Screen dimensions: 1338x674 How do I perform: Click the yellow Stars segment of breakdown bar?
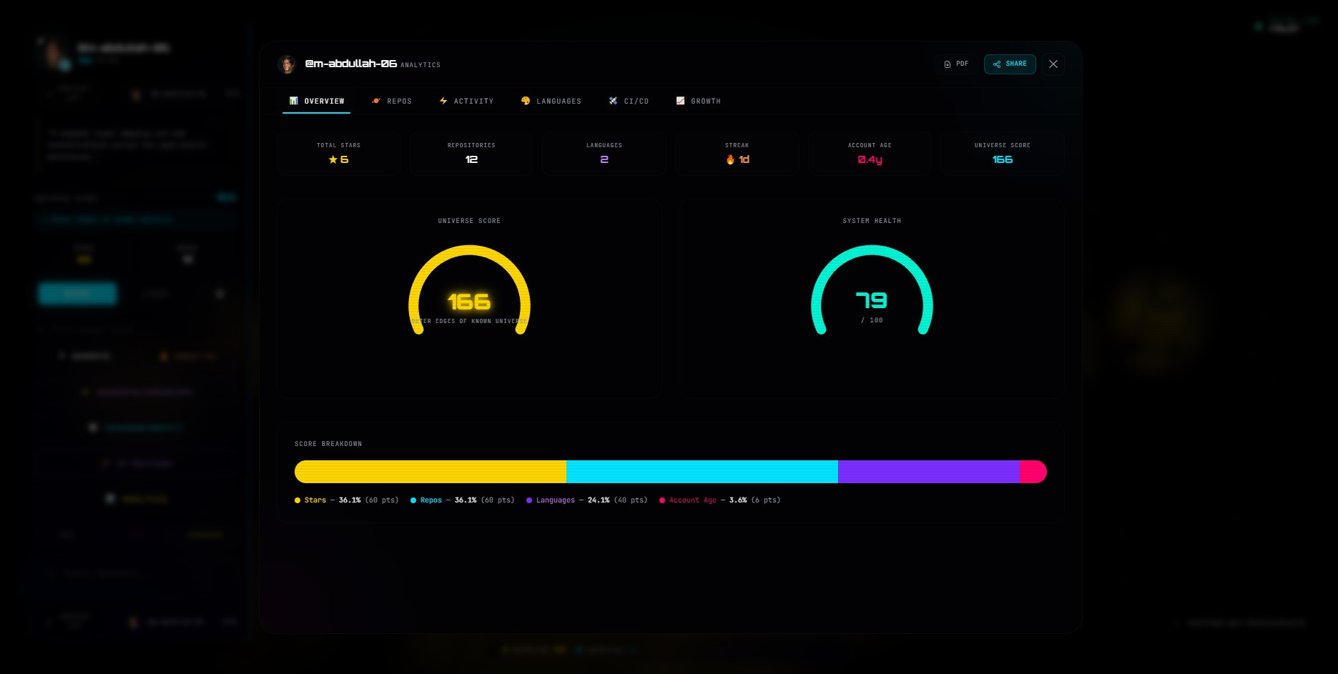[431, 472]
